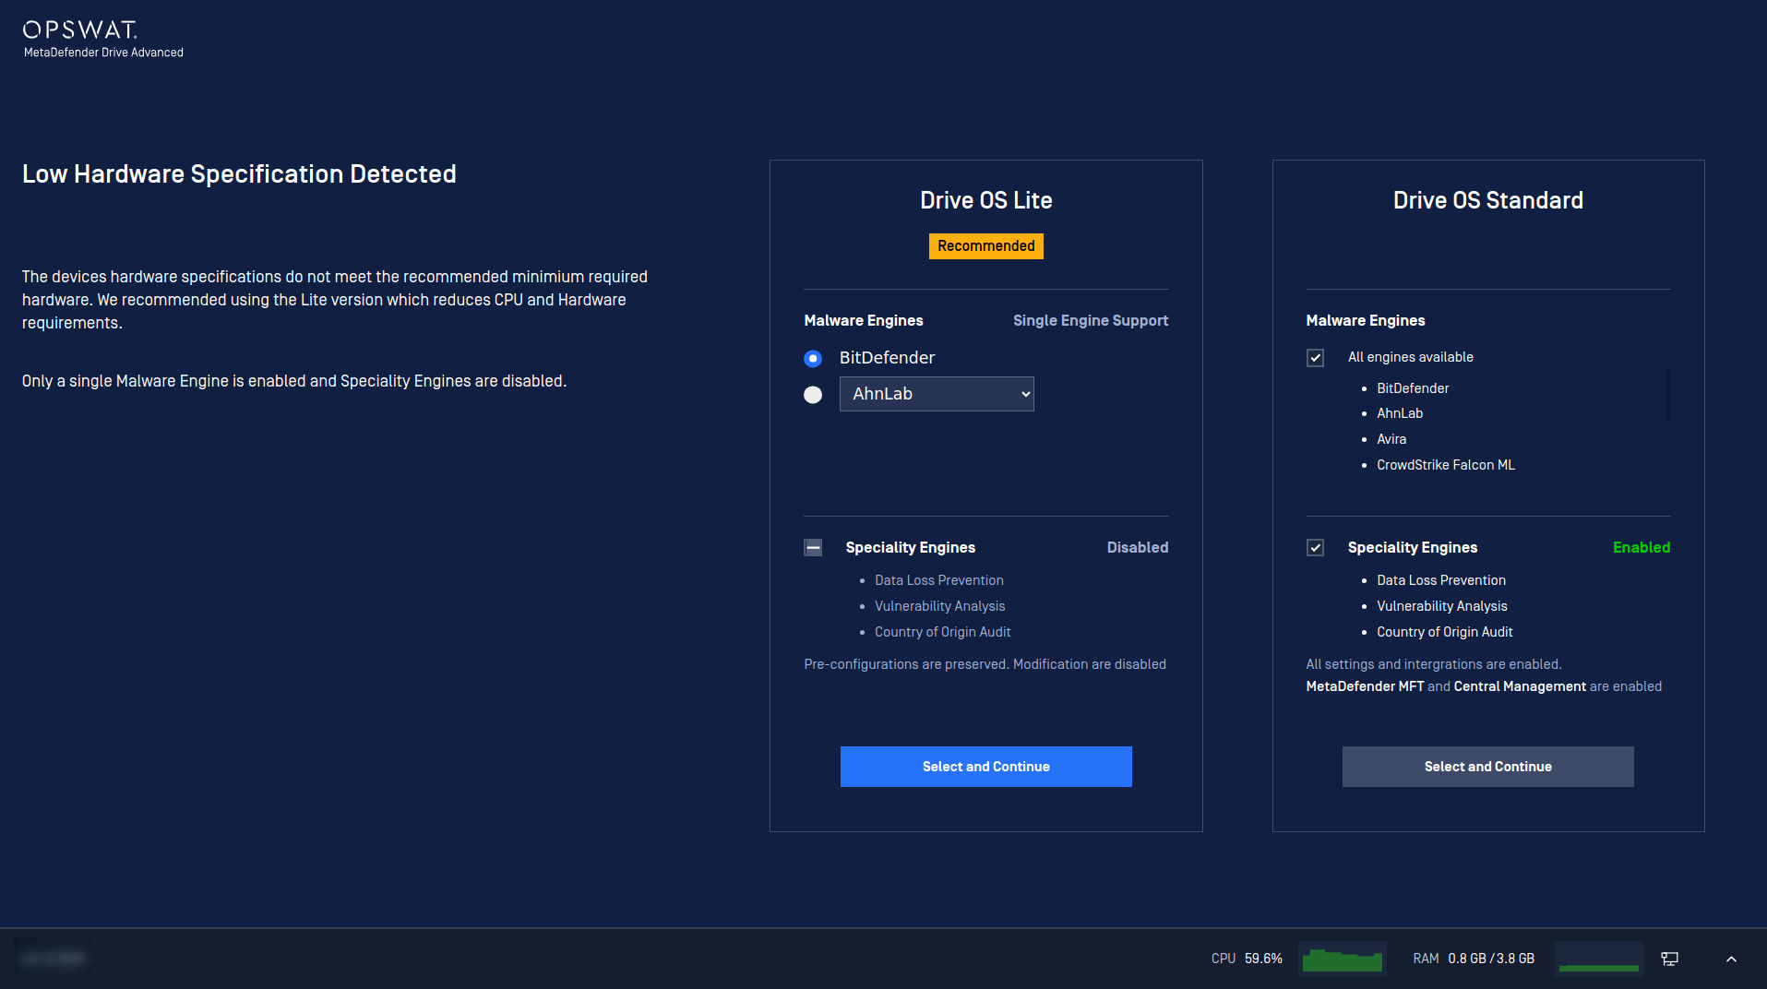Click the RAM usage graph

[1599, 959]
